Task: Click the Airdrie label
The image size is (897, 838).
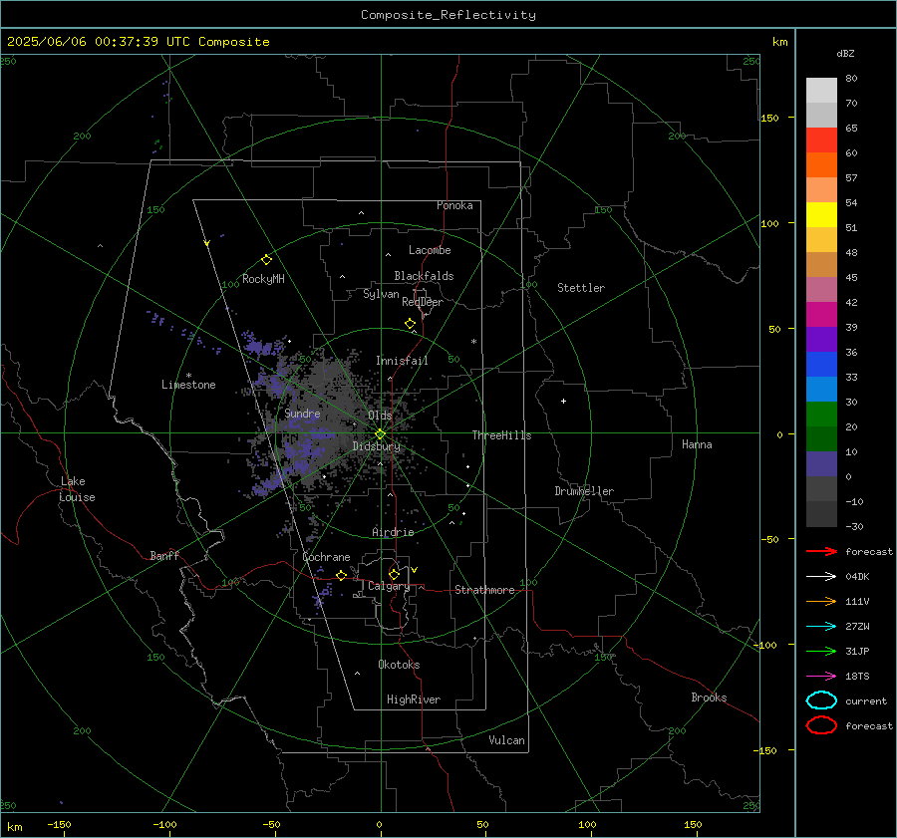Action: pyautogui.click(x=393, y=532)
